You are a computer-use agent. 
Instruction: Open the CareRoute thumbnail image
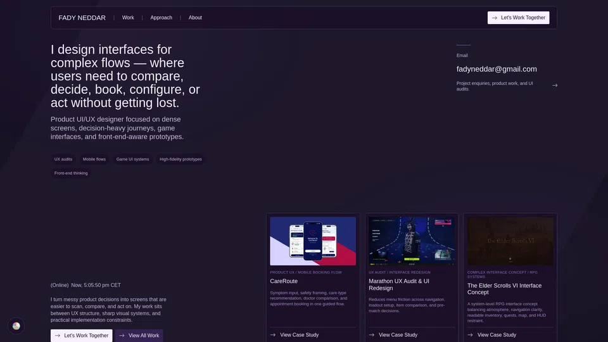click(x=313, y=241)
